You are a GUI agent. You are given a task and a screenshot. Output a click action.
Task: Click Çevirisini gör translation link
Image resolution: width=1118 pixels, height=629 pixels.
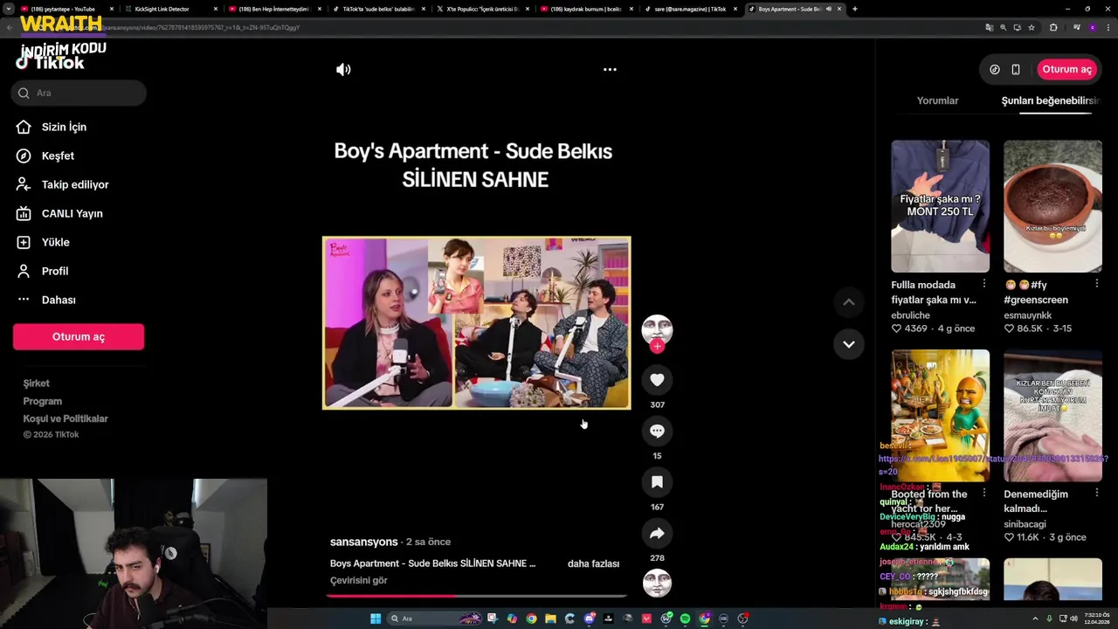click(358, 580)
